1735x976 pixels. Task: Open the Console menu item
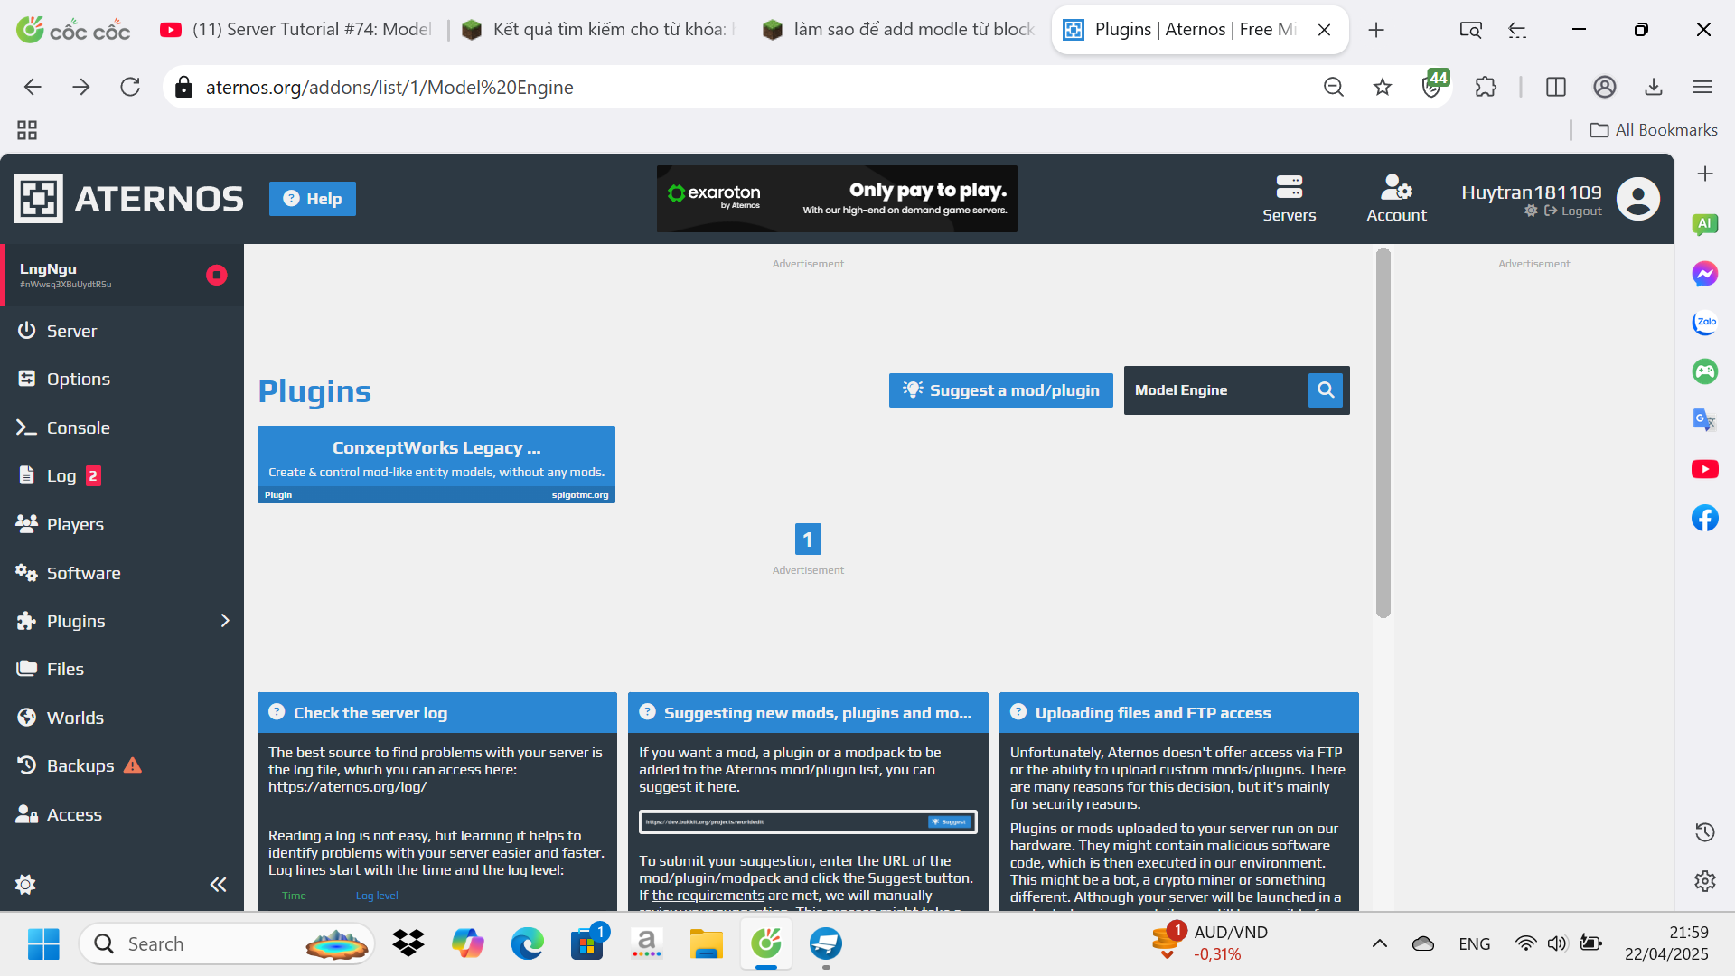tap(78, 427)
